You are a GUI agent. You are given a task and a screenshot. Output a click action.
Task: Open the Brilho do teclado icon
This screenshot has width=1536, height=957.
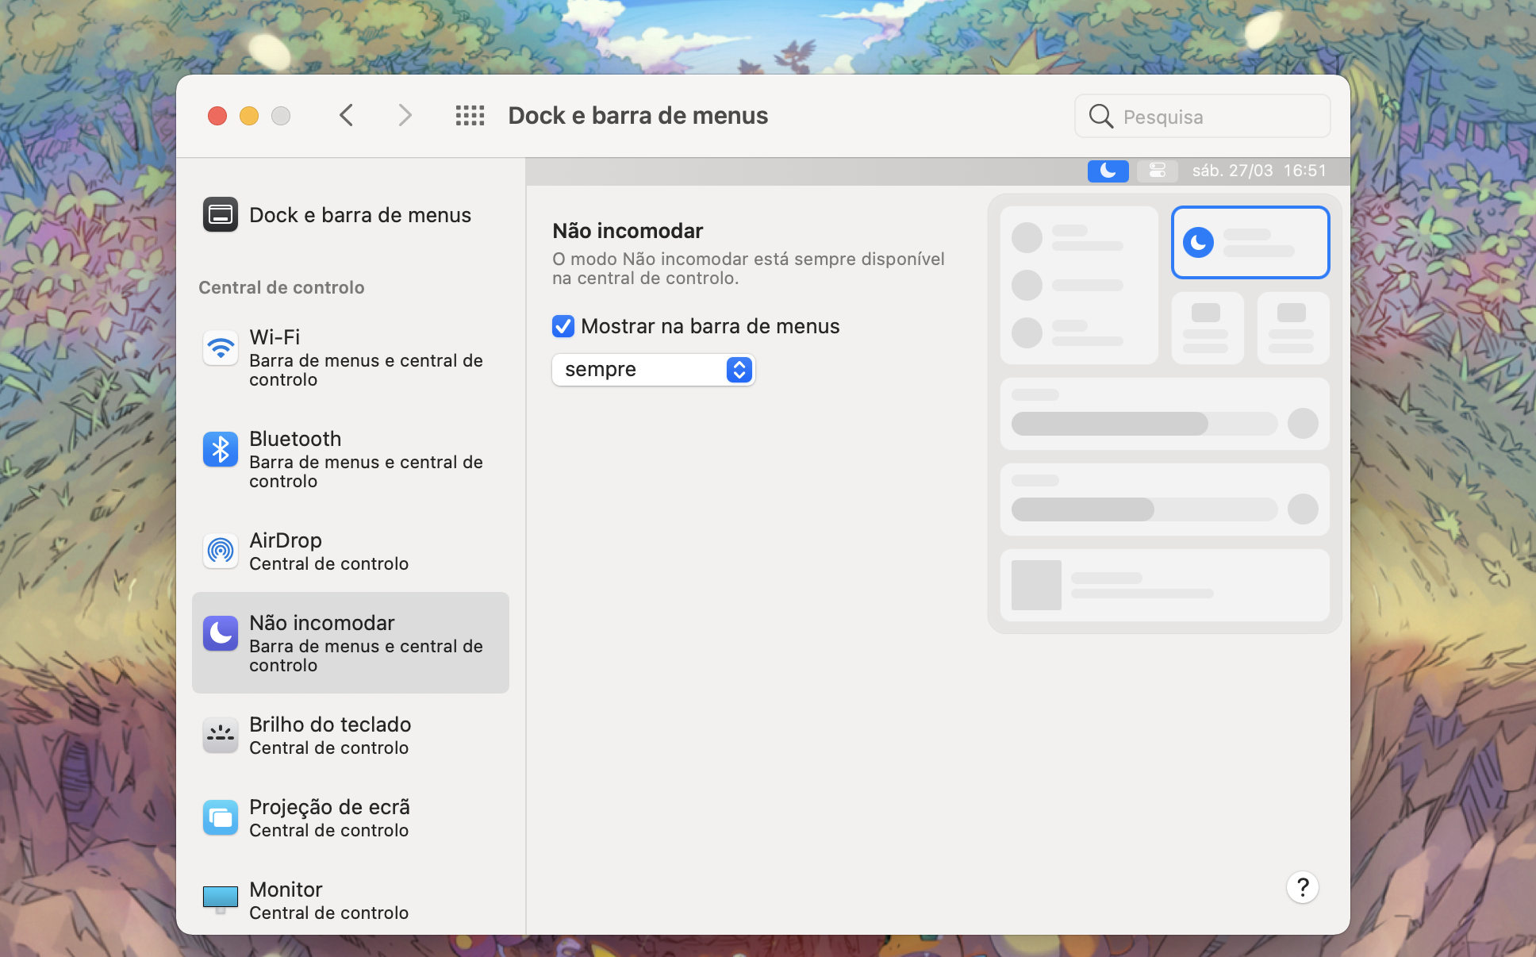[221, 735]
